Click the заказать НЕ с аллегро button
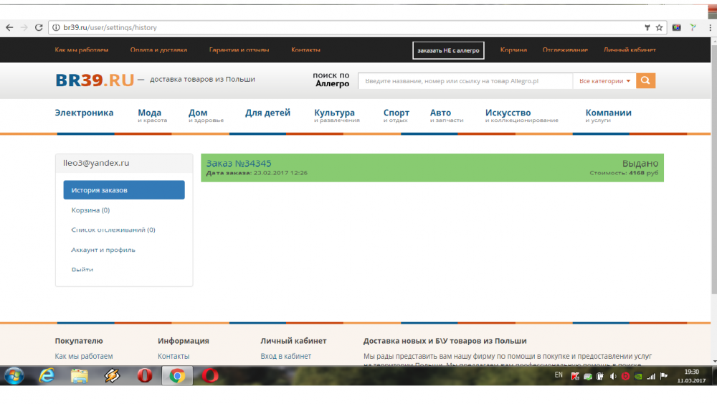717x404 pixels. 448,50
